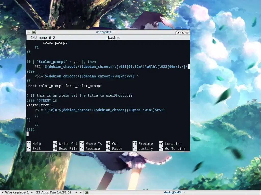Click the ^U Paste shortcut
Viewport: 261px width, 195px height.
pyautogui.click(x=114, y=149)
